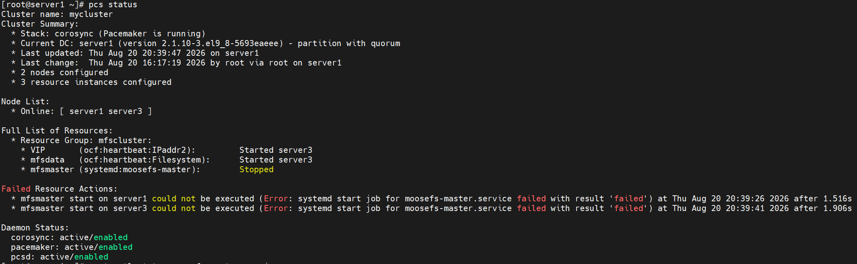857x264 pixels.
Task: Click 'Started server3' on the VIP row
Action: tap(276, 150)
